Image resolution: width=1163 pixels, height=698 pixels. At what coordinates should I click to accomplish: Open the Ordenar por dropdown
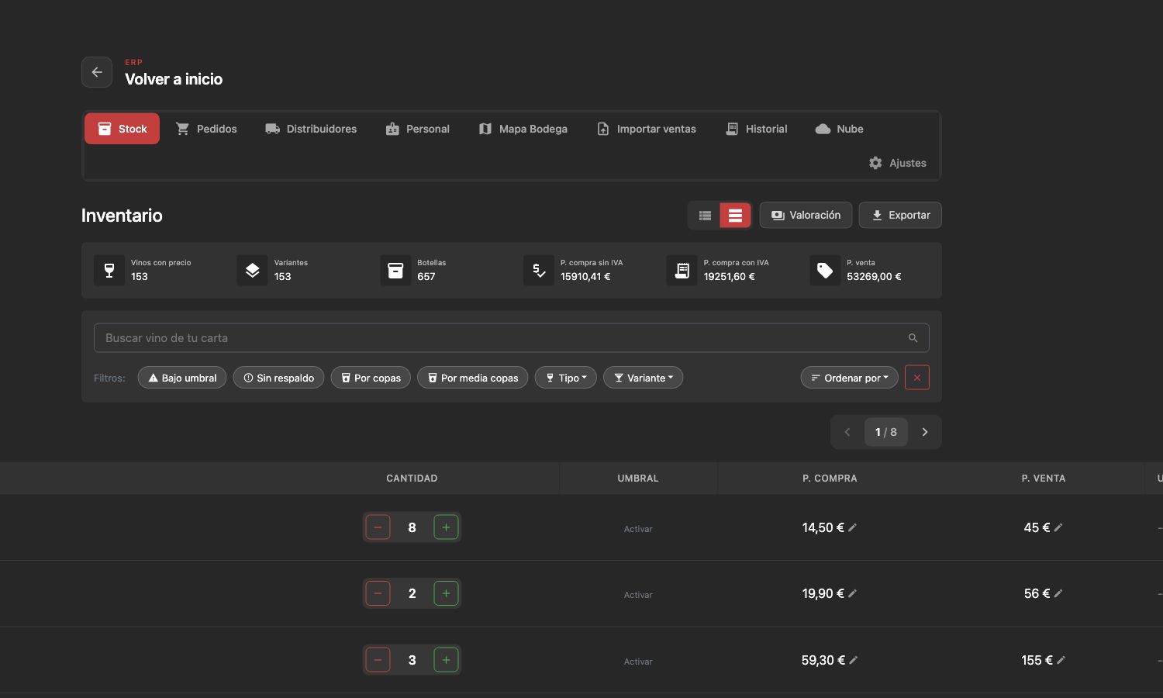[x=850, y=378]
